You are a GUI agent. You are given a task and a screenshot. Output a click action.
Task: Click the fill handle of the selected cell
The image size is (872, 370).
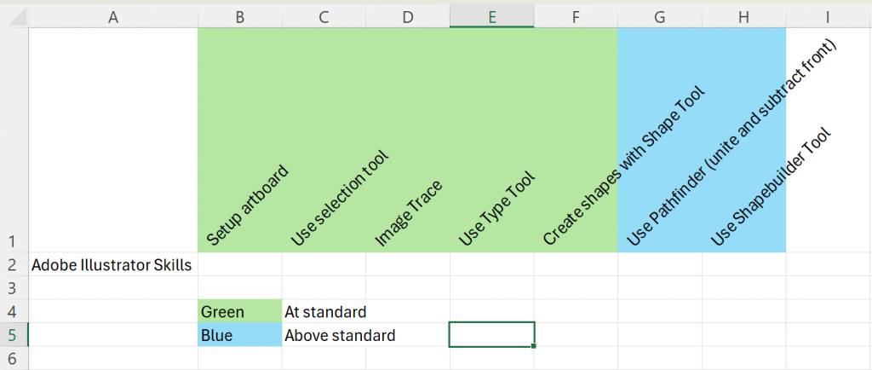tap(534, 346)
